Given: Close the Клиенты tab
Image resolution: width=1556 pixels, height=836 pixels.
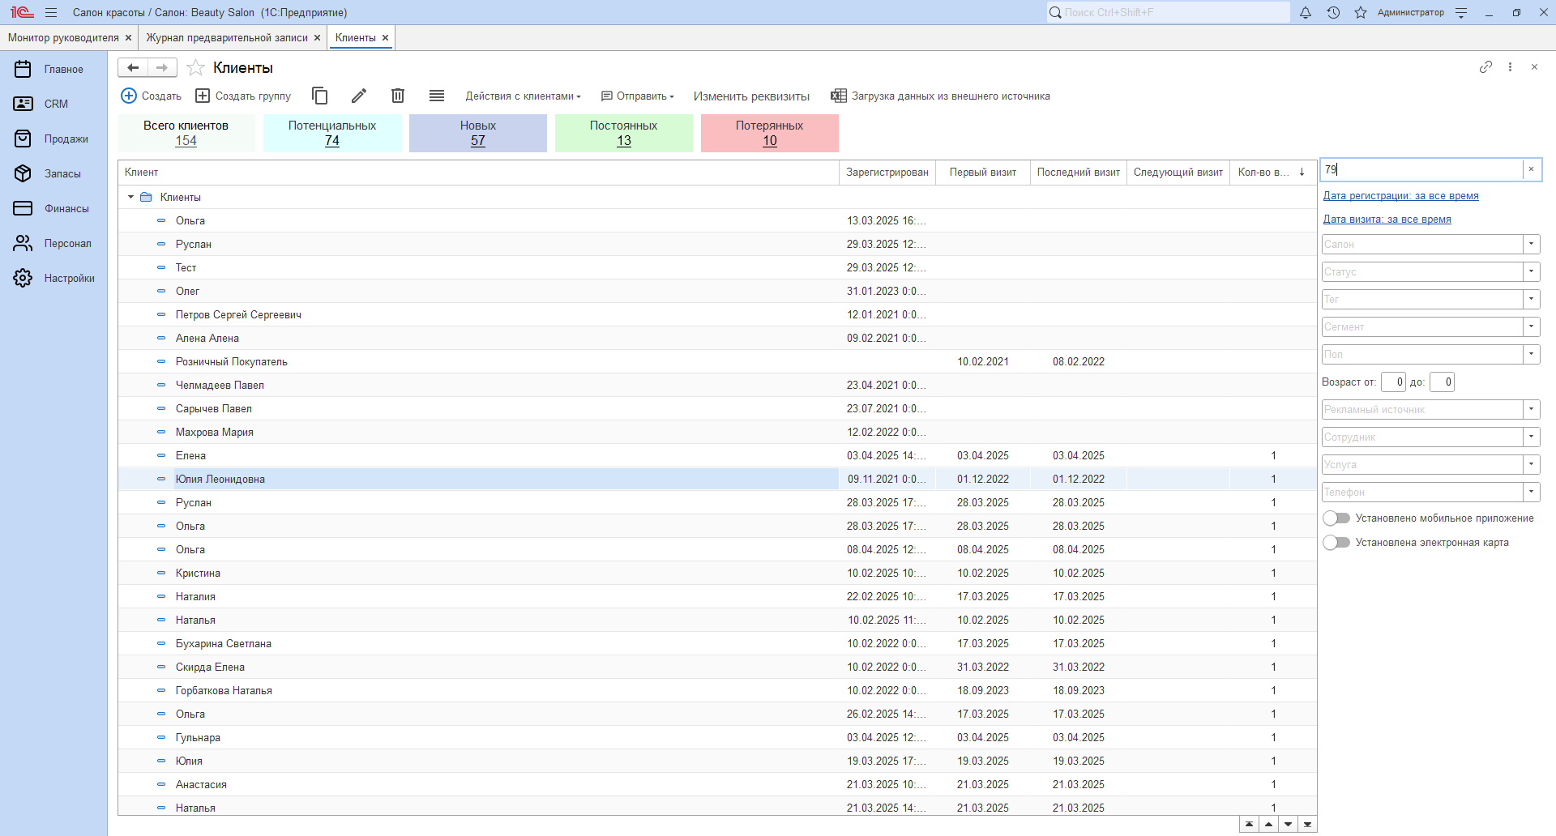Looking at the screenshot, I should coord(385,38).
